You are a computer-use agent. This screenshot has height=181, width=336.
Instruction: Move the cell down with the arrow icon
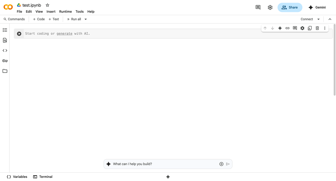[x=272, y=28]
